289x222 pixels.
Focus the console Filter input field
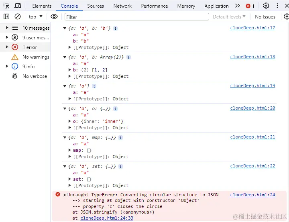137,17
